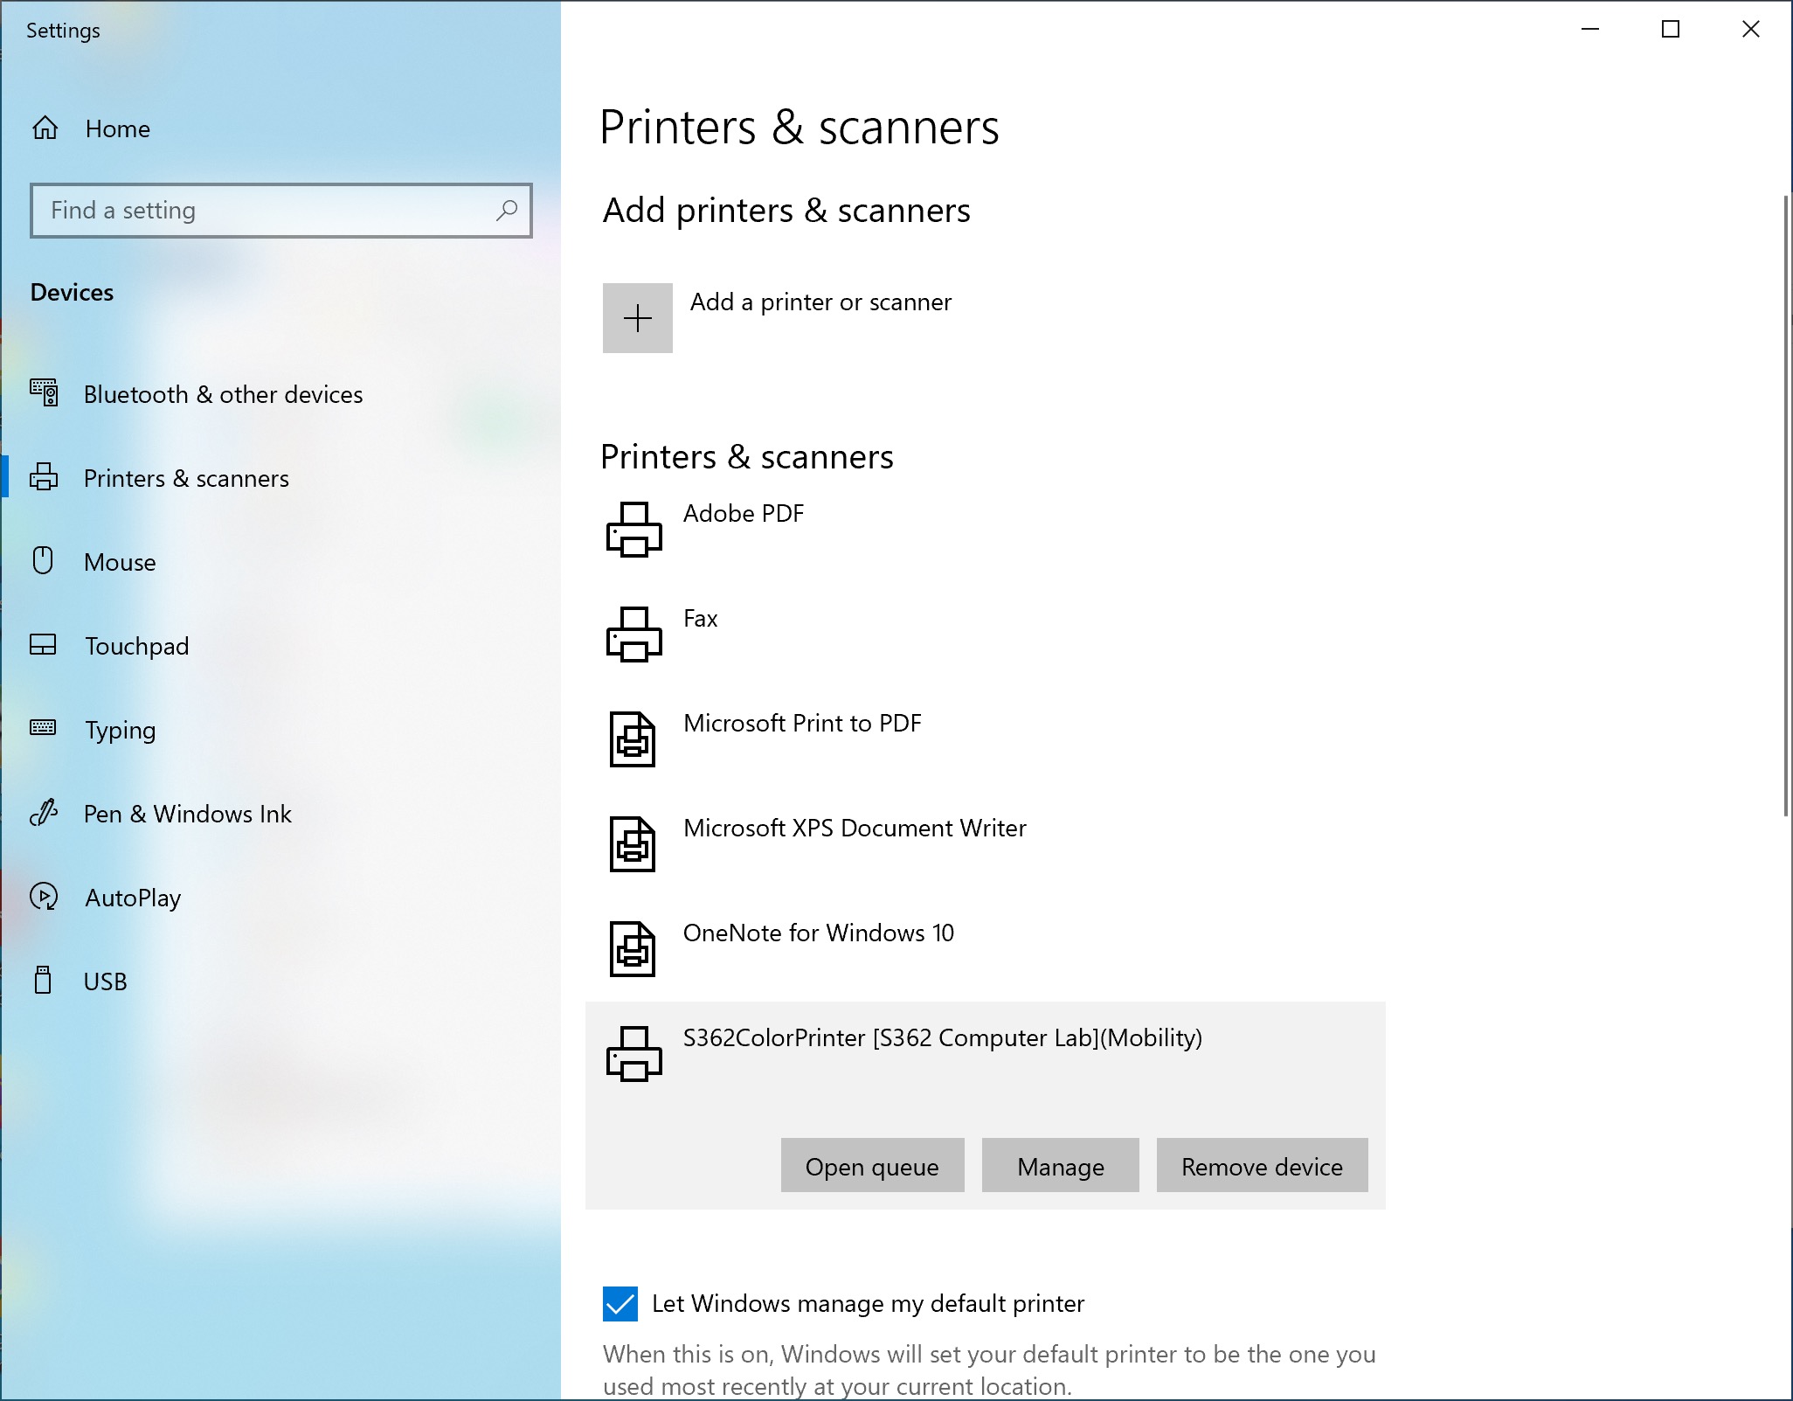Viewport: 1793px width, 1401px height.
Task: Toggle Let Windows manage my default printer
Action: pos(620,1304)
